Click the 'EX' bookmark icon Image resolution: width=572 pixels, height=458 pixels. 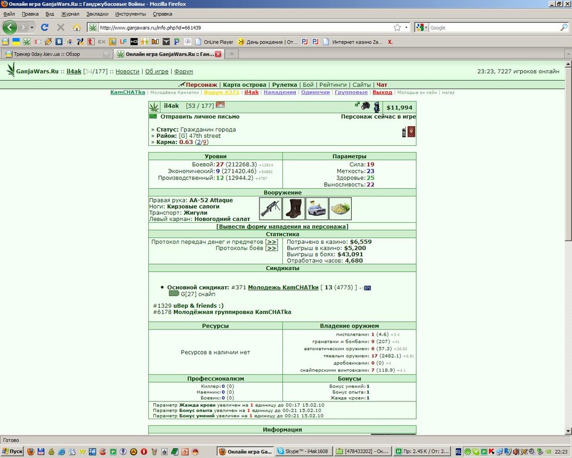(101, 42)
